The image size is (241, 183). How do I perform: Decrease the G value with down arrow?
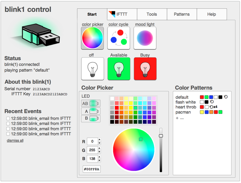99,152
